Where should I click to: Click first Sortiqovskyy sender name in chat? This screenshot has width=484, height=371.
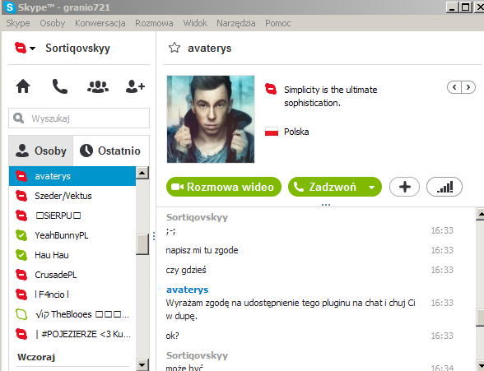coord(197,217)
